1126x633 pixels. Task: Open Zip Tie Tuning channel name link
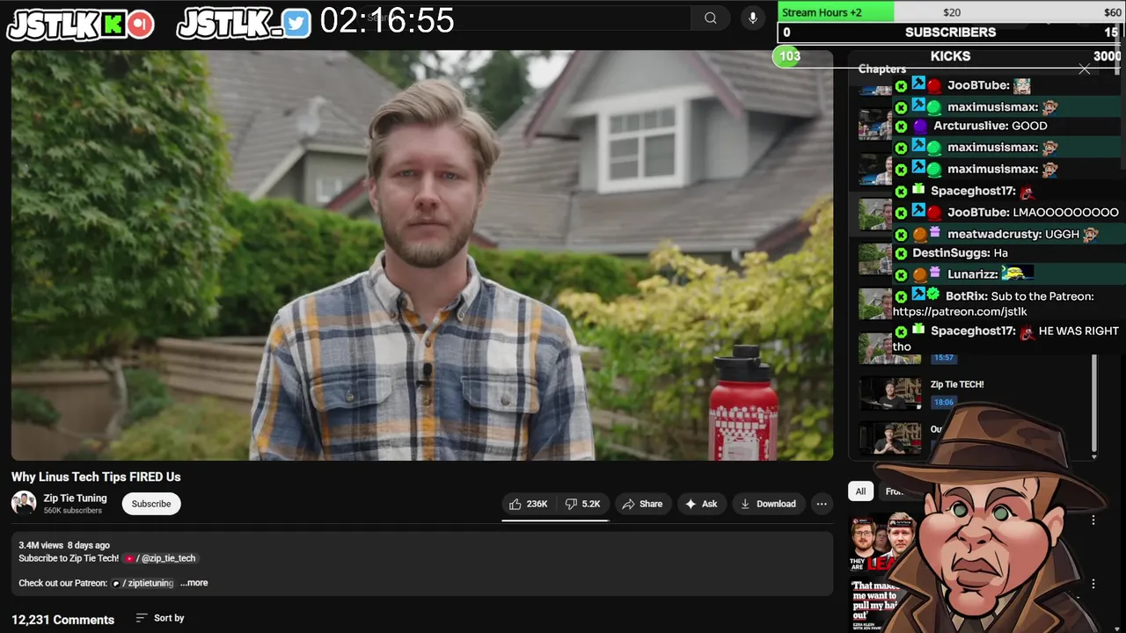(x=76, y=498)
